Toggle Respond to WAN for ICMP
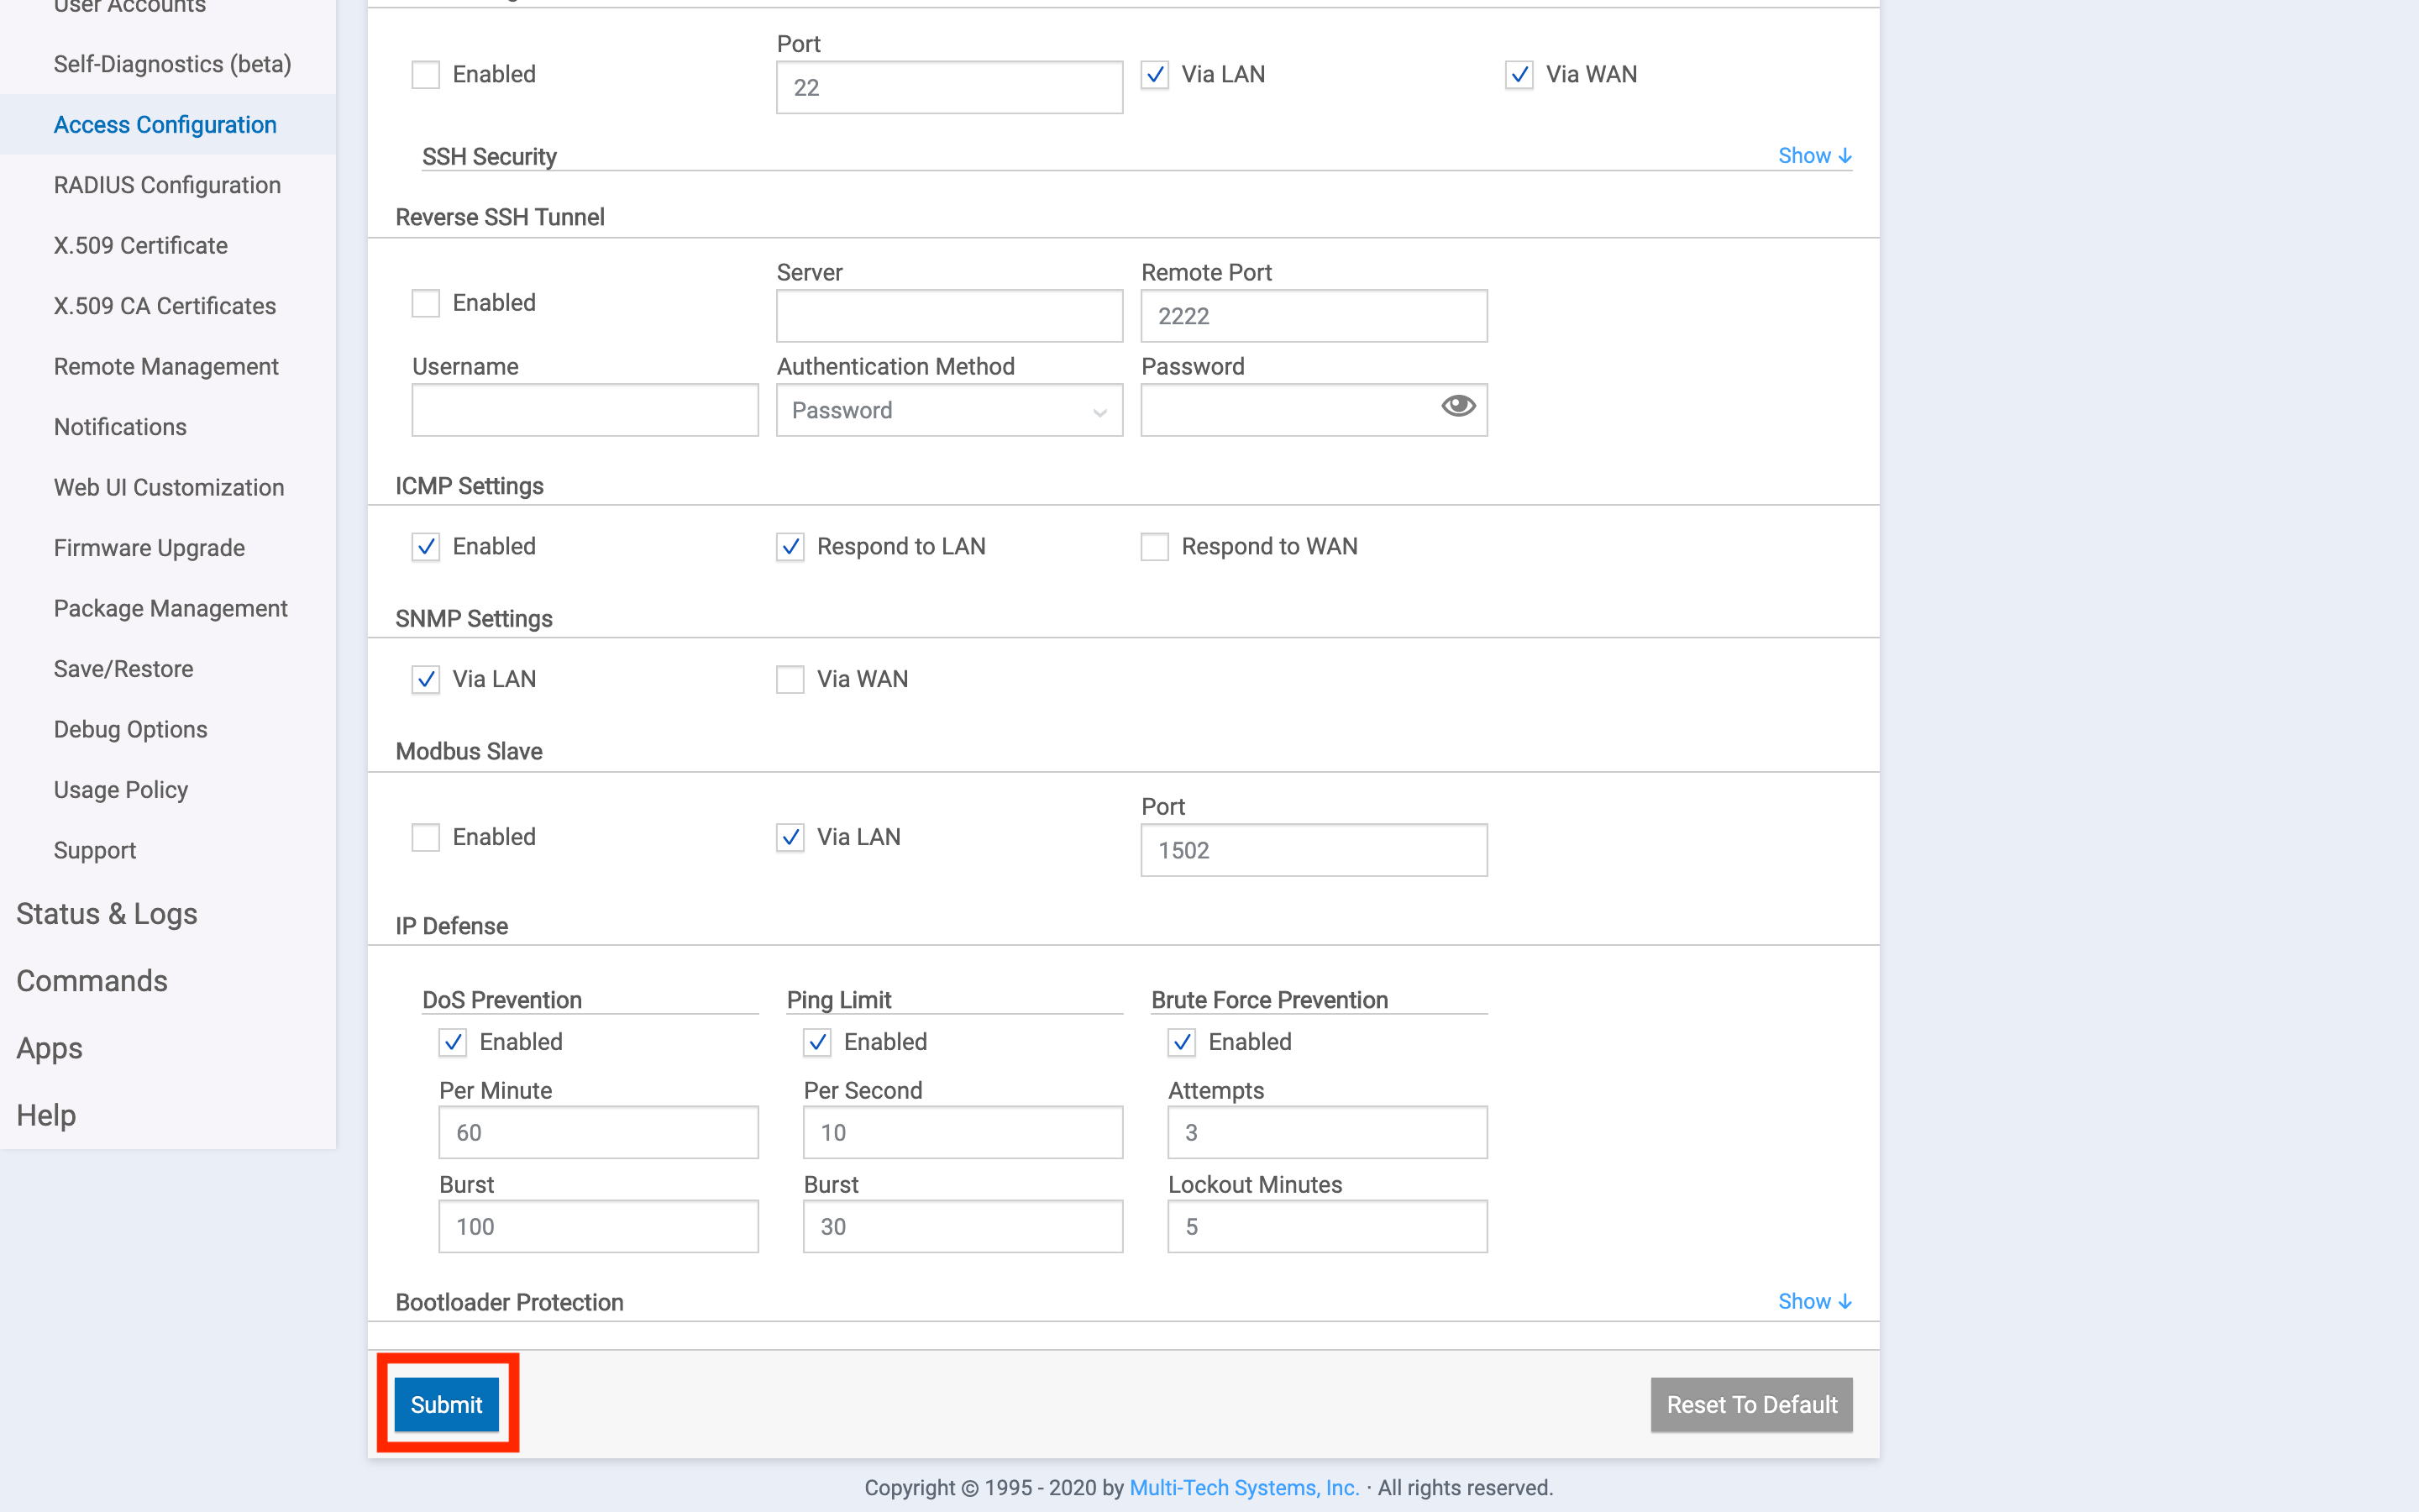The width and height of the screenshot is (2419, 1512). (1153, 545)
